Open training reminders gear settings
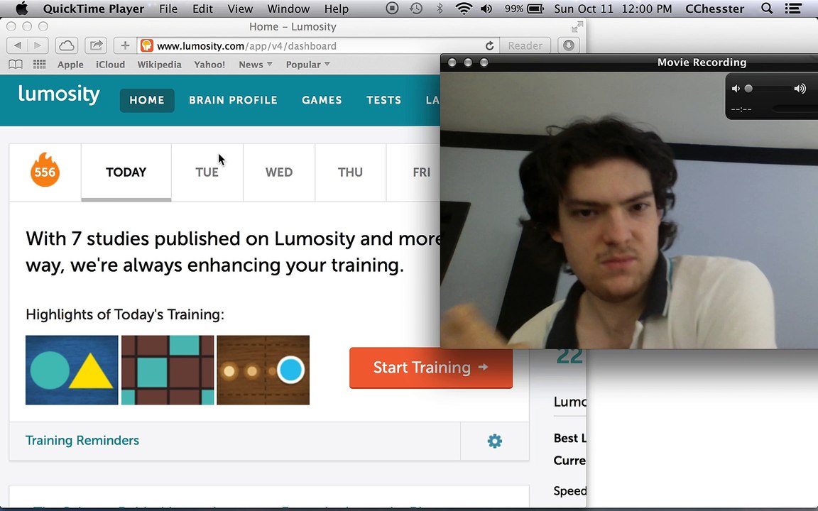Viewport: 818px width, 511px height. pyautogui.click(x=494, y=441)
